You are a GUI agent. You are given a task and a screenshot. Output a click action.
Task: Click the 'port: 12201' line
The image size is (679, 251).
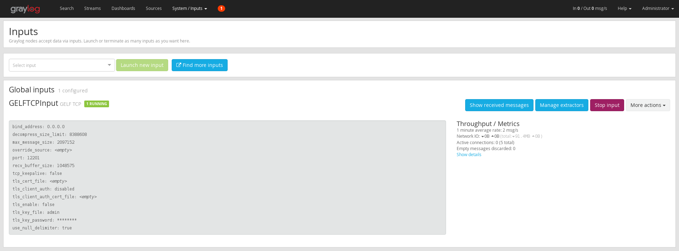coord(26,158)
